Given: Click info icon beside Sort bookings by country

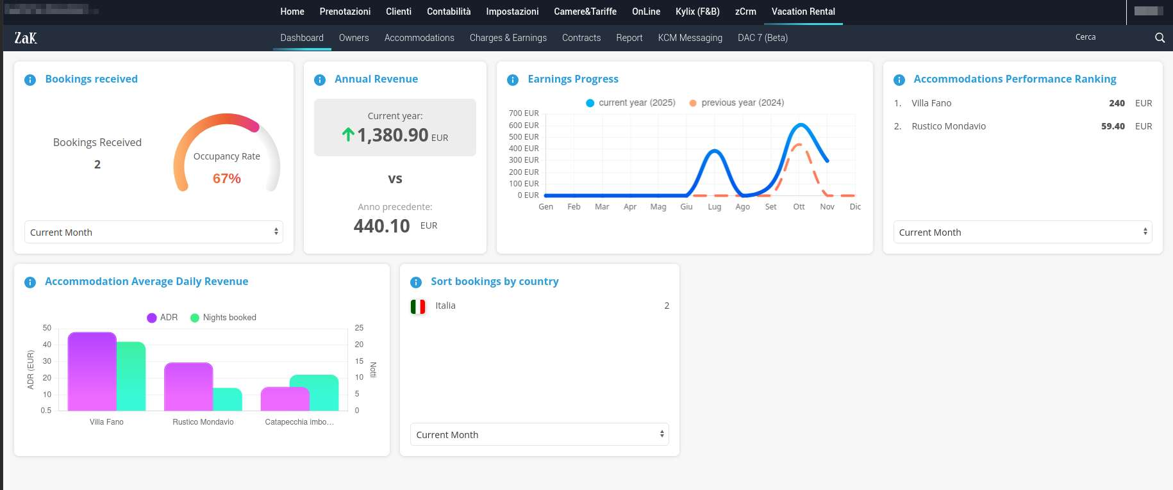Looking at the screenshot, I should tap(416, 282).
